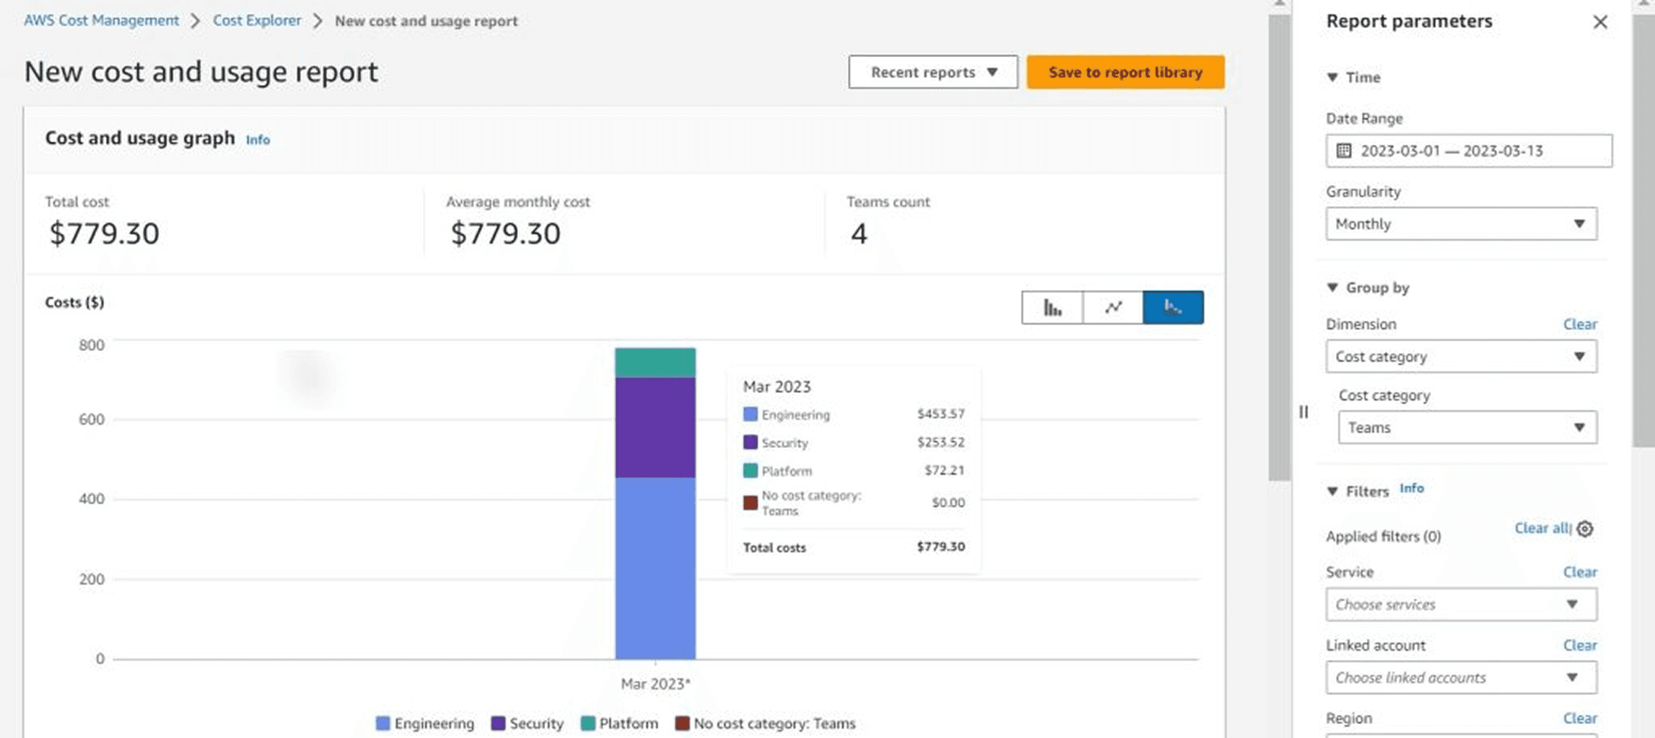Select the stacked bar chart icon
Screen dimensions: 1655x738
(x=1172, y=308)
